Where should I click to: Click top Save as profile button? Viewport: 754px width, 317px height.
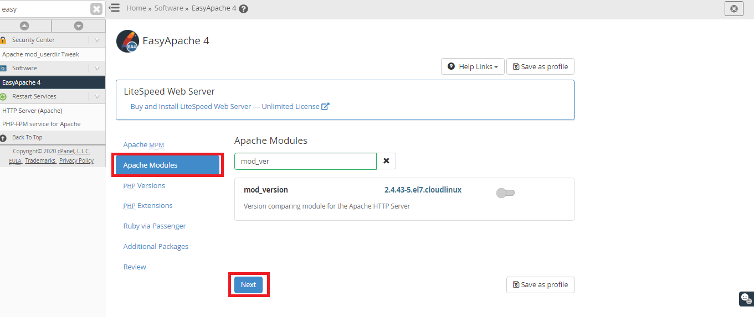[x=540, y=66]
